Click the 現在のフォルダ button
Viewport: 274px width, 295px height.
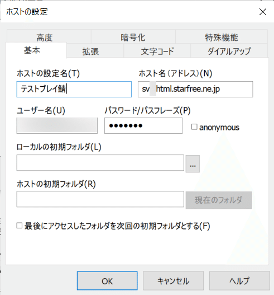click(219, 200)
